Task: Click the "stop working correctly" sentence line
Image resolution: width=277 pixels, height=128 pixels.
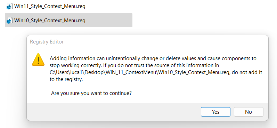Action: tap(134, 65)
